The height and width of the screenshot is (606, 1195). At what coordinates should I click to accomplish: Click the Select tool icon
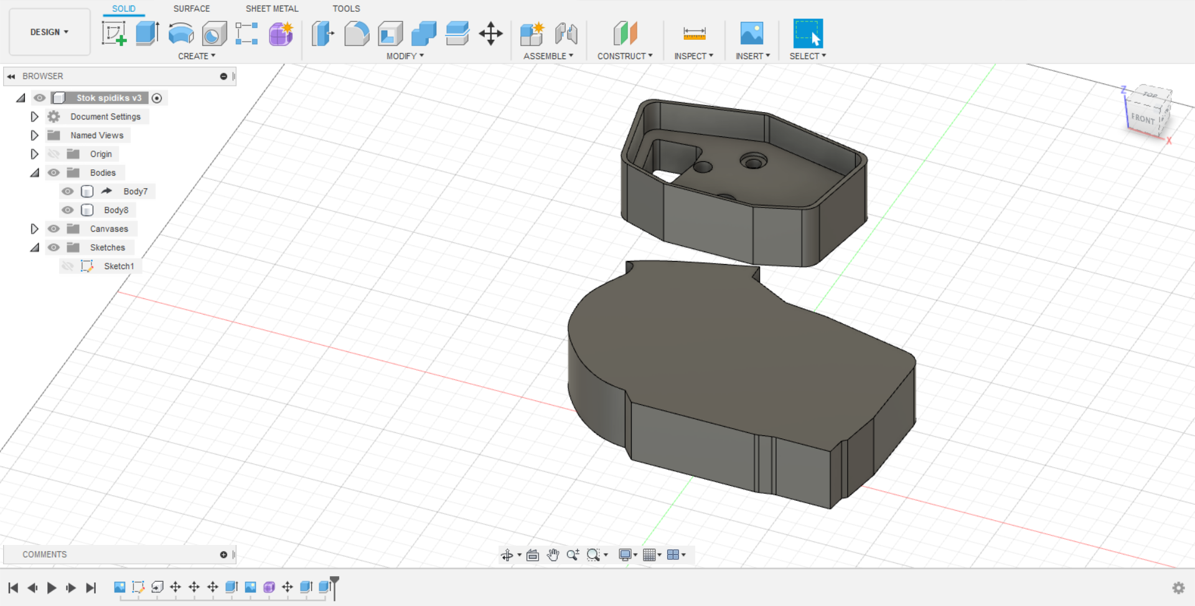tap(808, 33)
